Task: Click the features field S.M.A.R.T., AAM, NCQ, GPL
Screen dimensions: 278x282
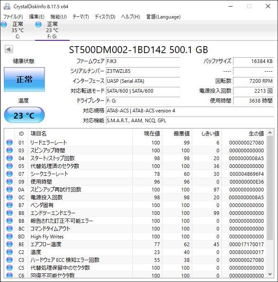Action: coord(190,121)
